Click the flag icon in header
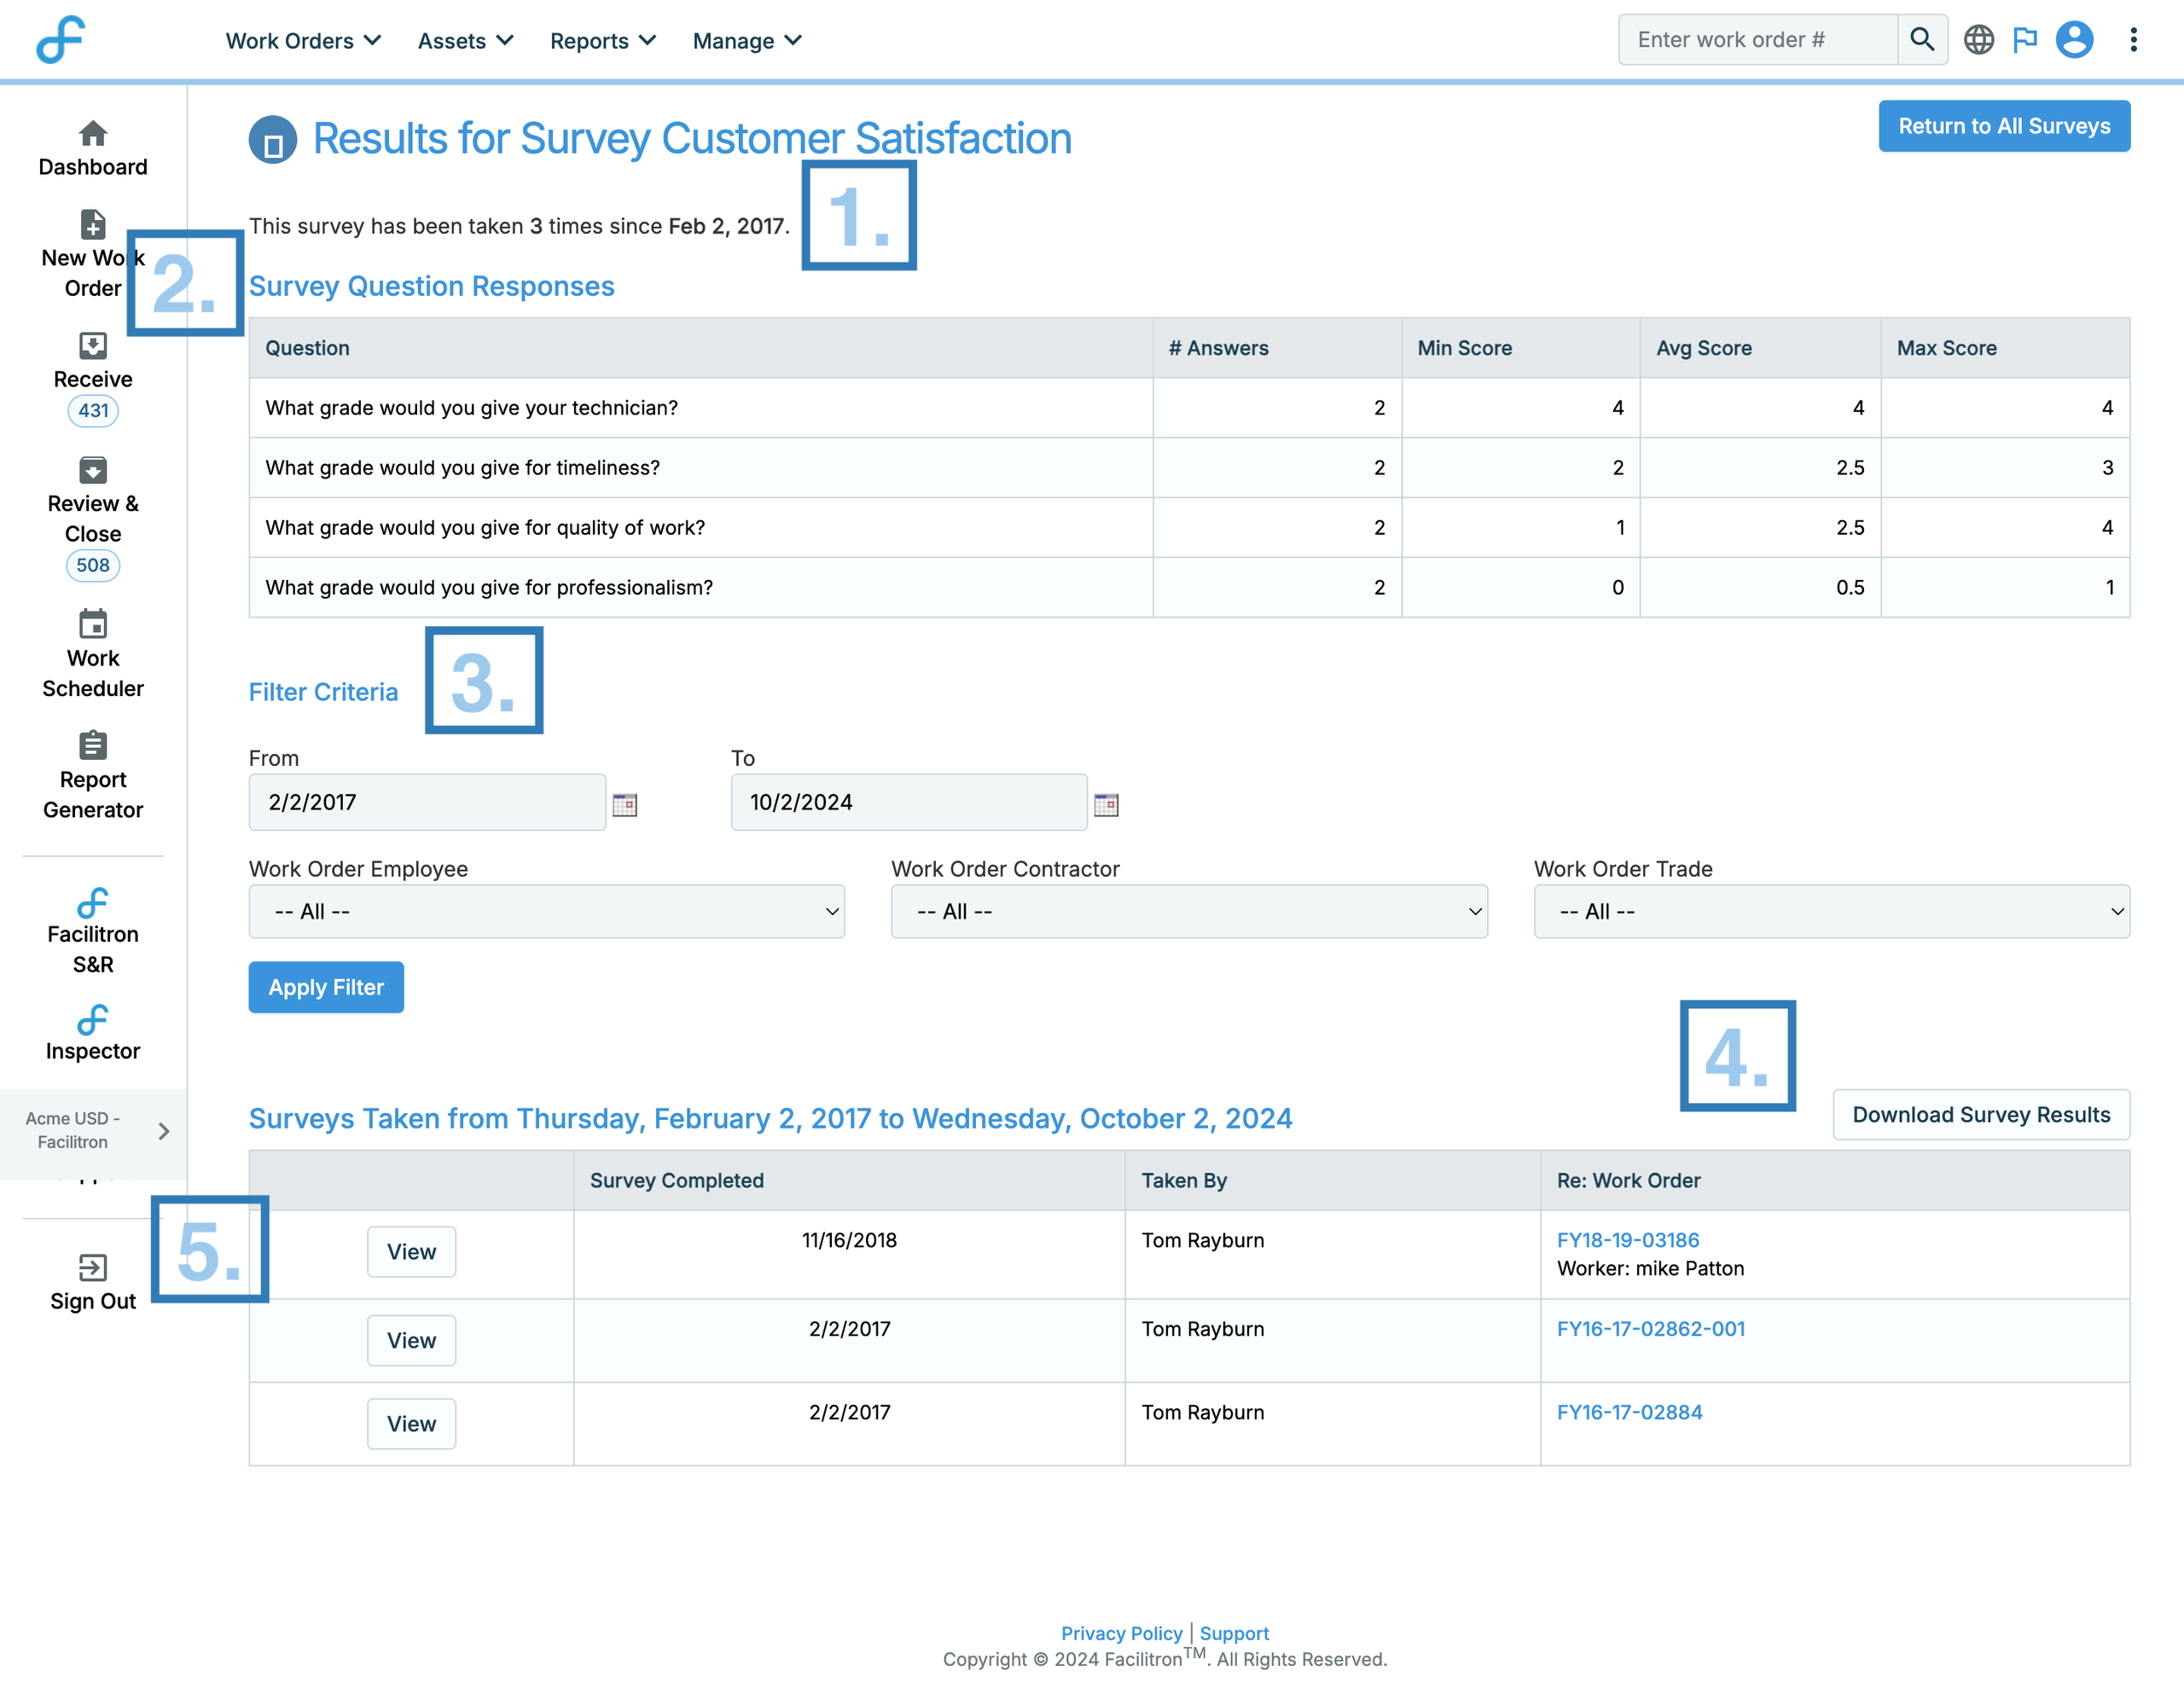 pos(2025,40)
